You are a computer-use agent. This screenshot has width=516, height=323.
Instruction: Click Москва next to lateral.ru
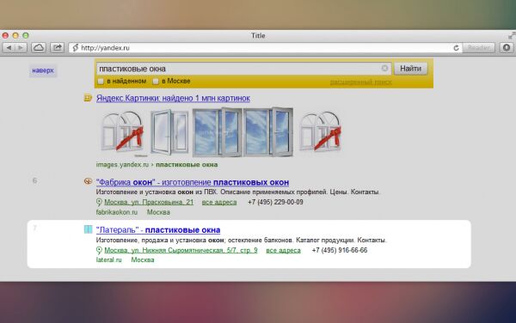[x=143, y=260]
